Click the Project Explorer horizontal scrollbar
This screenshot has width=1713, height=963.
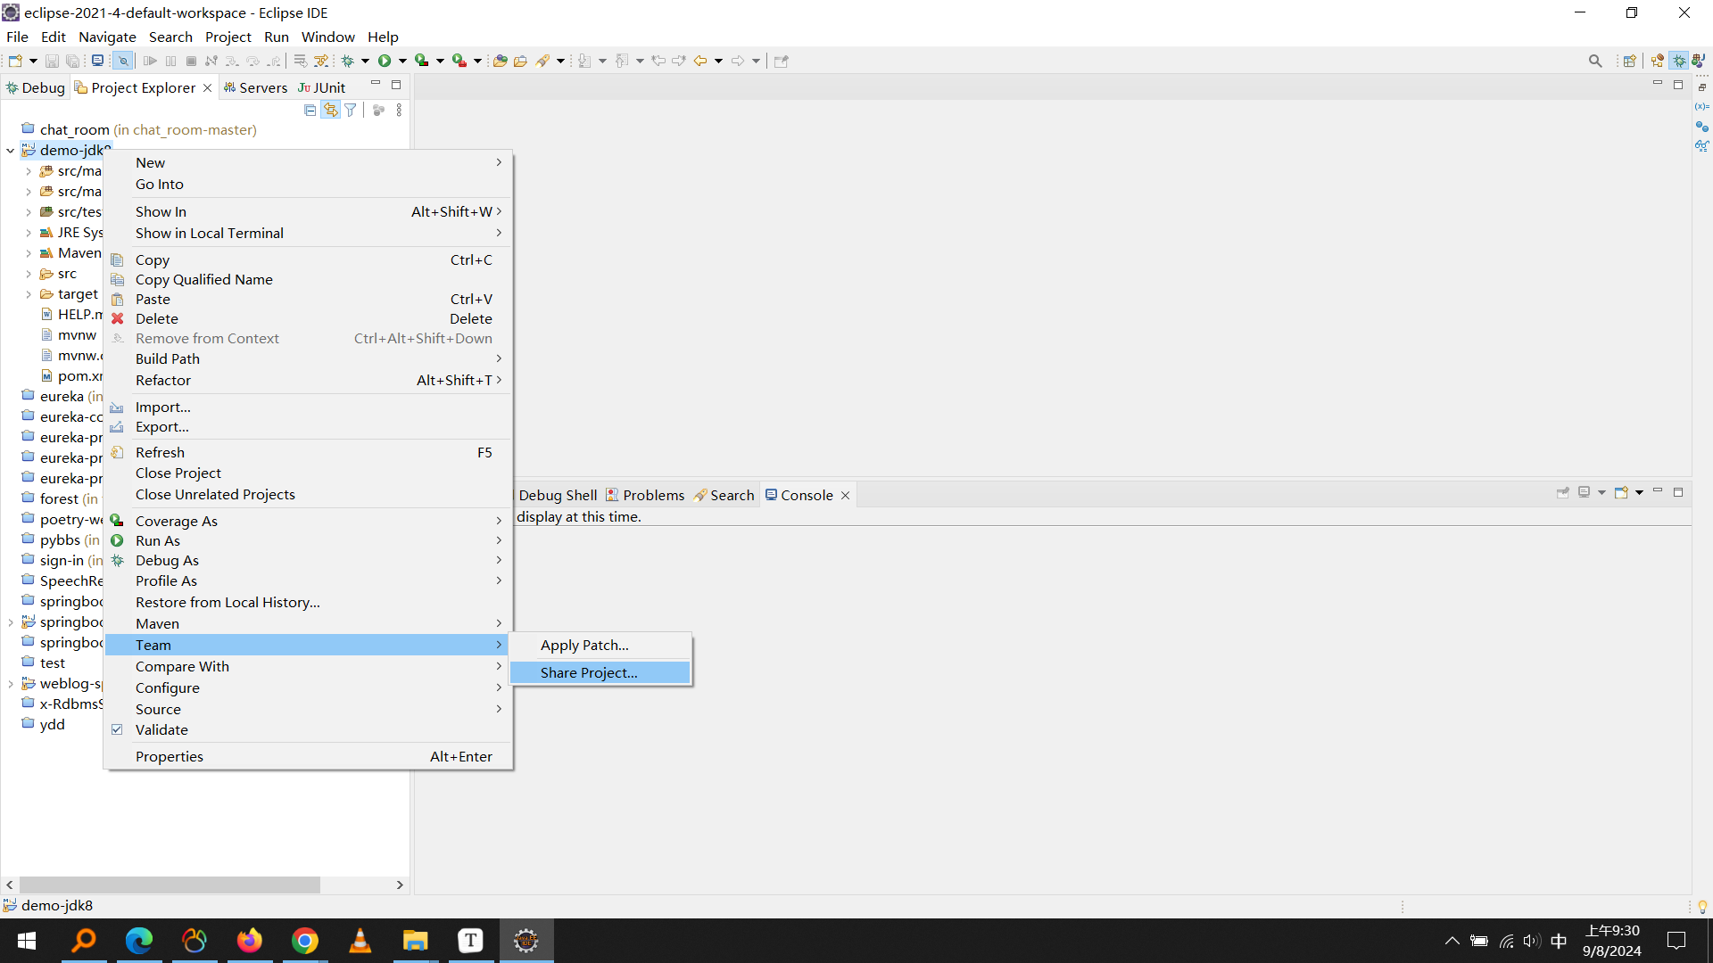[170, 885]
